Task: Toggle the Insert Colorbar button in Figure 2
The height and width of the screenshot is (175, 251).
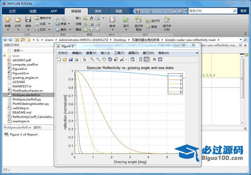Action: [140, 59]
